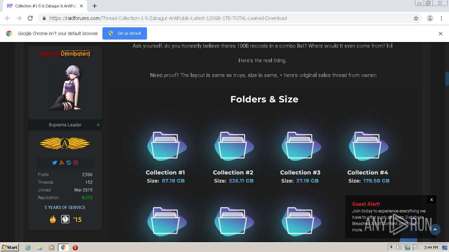Open the reputation value 4,072
Image resolution: width=449 pixels, height=252 pixels.
[87, 198]
